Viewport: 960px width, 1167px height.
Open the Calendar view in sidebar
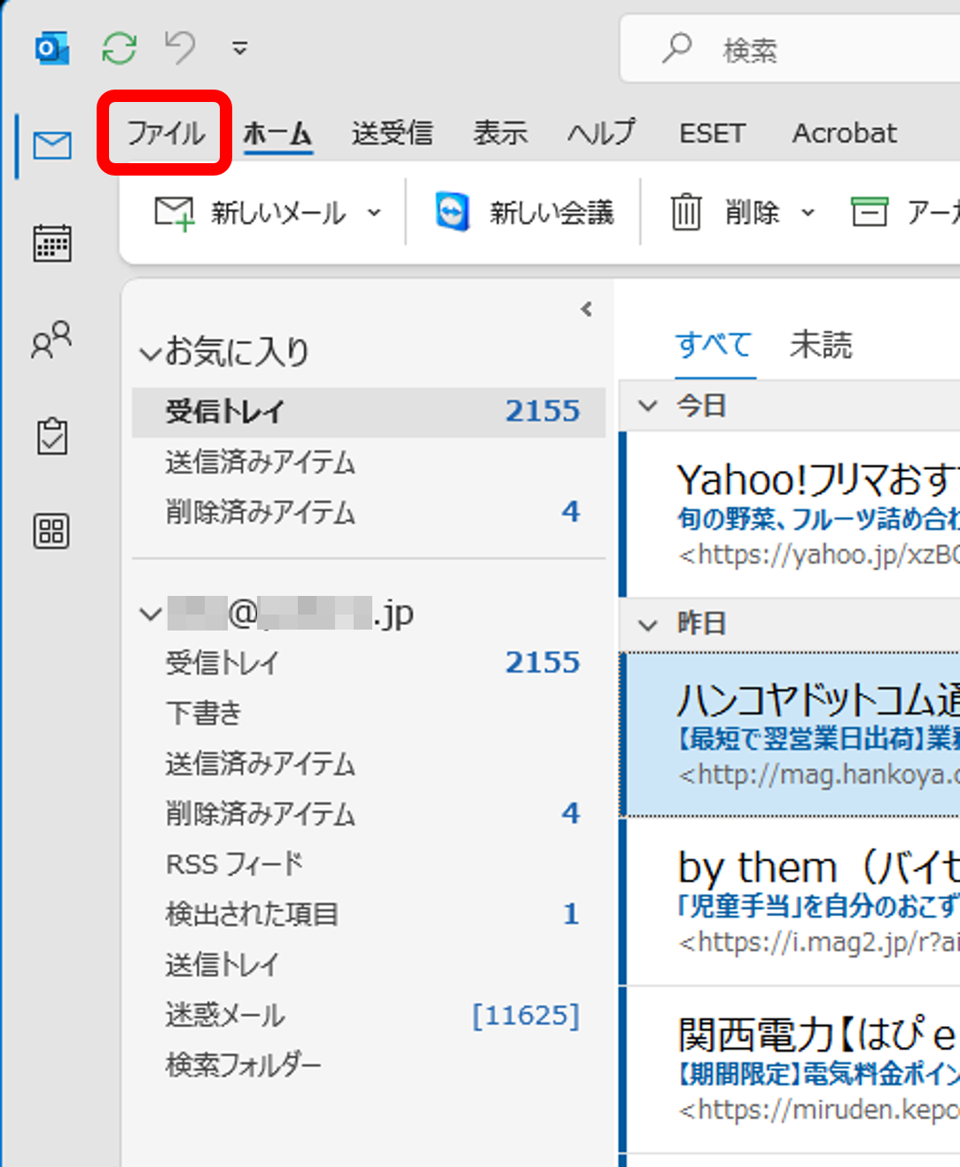(52, 243)
